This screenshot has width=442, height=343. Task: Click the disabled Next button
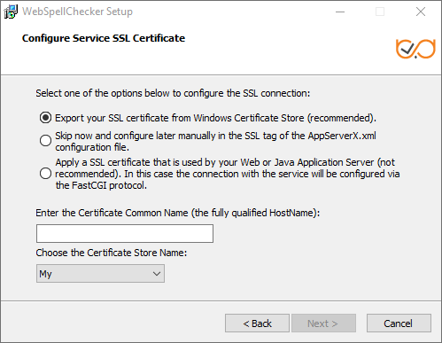(323, 324)
